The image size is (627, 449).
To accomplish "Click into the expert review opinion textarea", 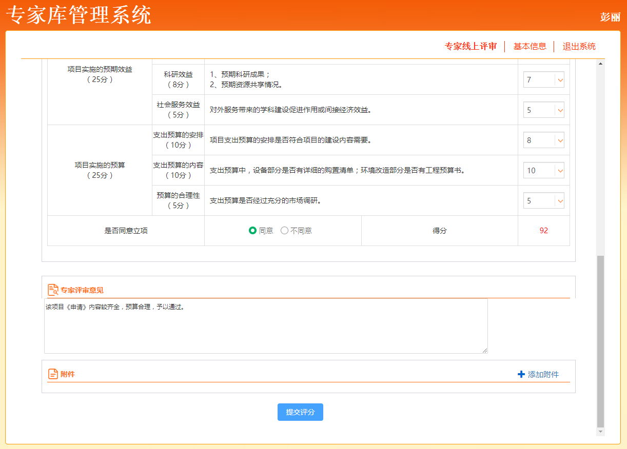I will [x=266, y=326].
